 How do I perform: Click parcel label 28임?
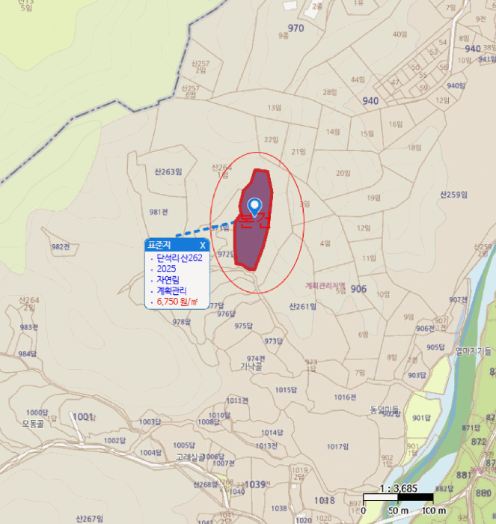330,92
